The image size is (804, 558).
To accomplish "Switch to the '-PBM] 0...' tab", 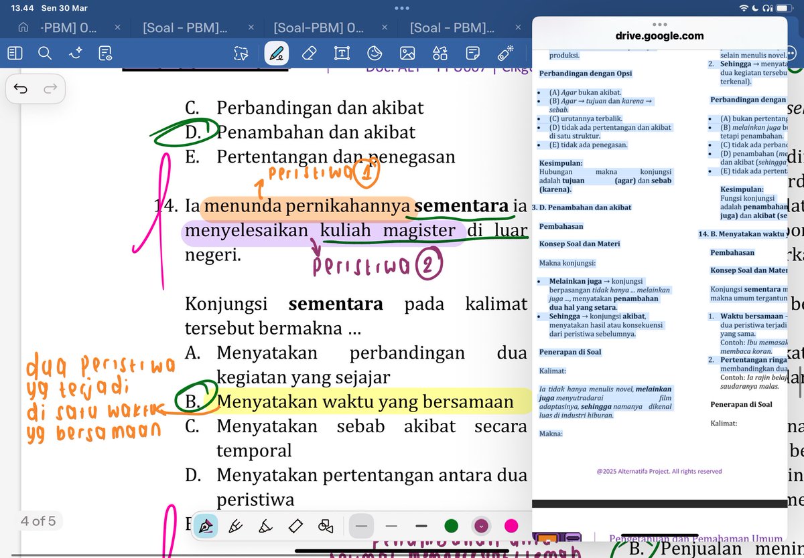I will (x=69, y=28).
